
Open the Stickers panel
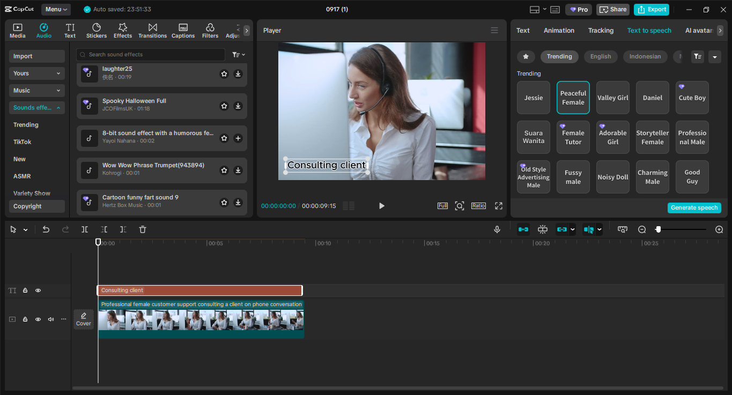[x=97, y=29]
